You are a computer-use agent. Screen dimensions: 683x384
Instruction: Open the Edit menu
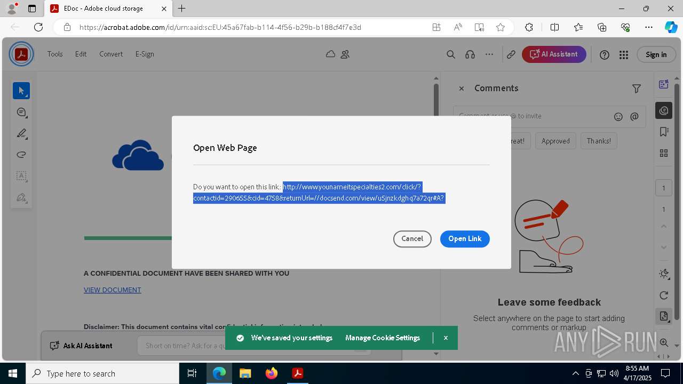(x=81, y=54)
